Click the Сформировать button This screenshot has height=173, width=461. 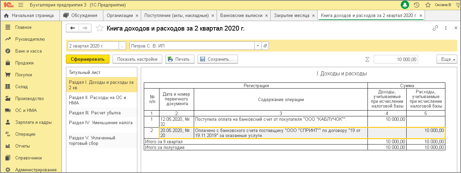tap(88, 59)
